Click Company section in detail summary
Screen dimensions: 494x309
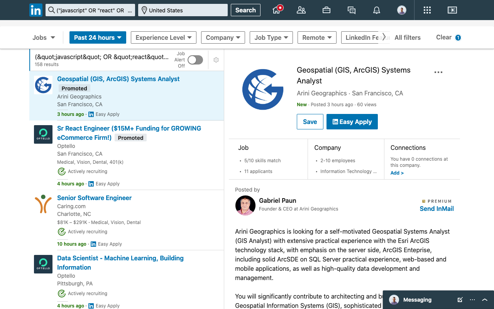coord(346,159)
